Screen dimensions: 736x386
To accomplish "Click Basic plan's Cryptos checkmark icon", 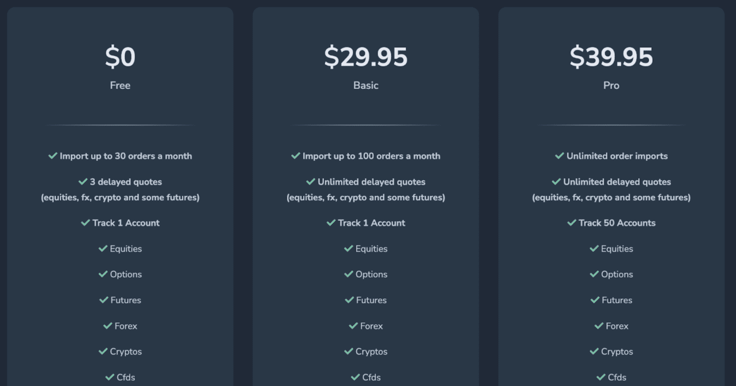I will point(349,352).
